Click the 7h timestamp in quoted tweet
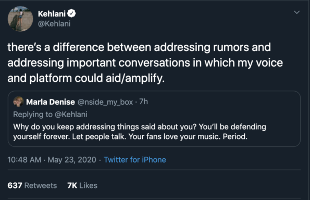Image resolution: width=310 pixels, height=200 pixels. [143, 102]
